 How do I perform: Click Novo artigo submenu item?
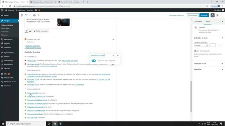click(5, 28)
